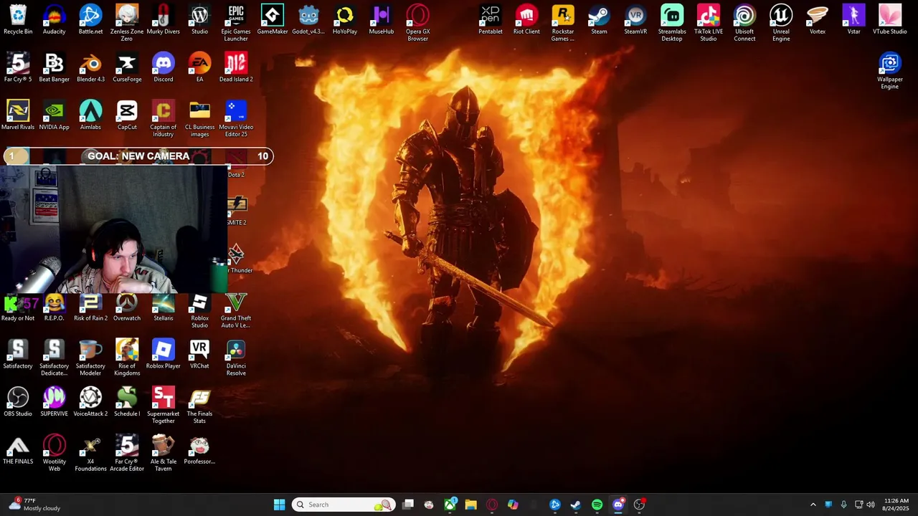Open the VTube Studio icon
Viewport: 918px width, 516px height.
pyautogui.click(x=890, y=20)
